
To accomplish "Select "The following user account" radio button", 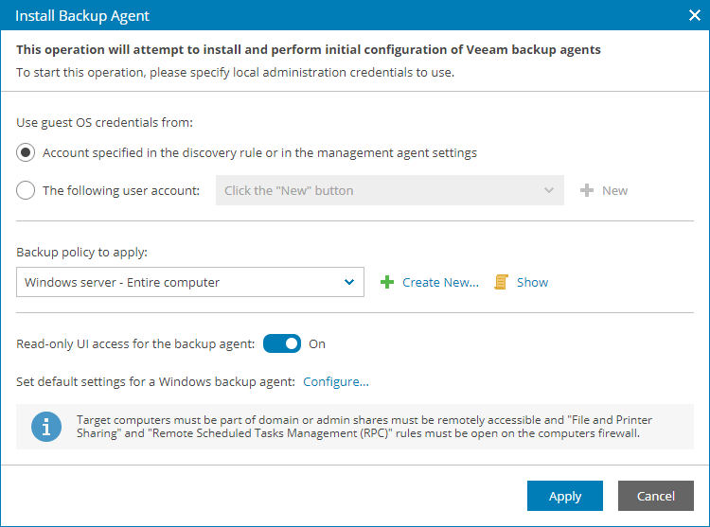I will click(x=27, y=190).
